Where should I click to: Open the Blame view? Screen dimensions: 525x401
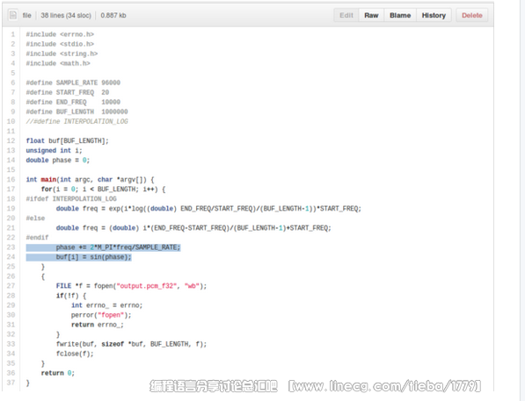(400, 16)
